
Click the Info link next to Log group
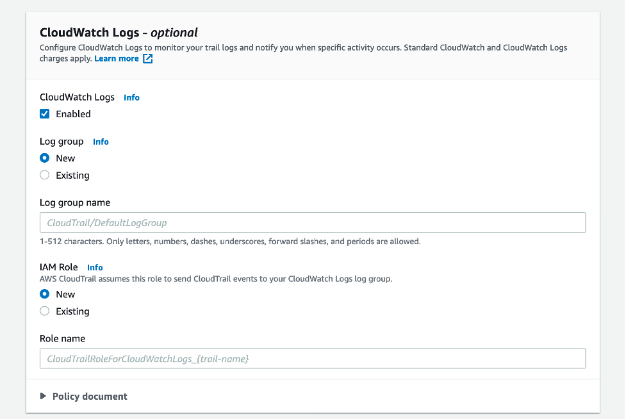(x=100, y=142)
